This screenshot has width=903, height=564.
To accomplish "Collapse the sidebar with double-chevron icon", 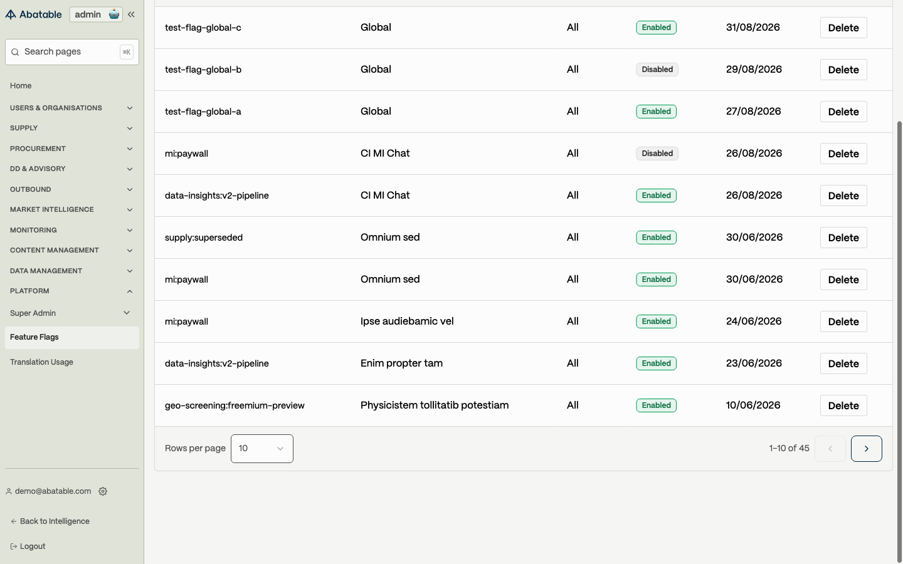I will (131, 14).
